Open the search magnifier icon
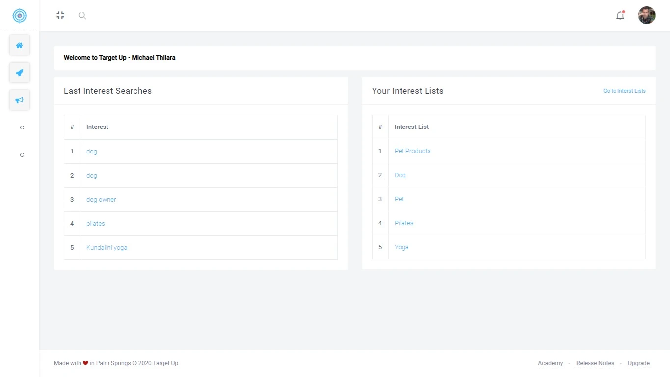The width and height of the screenshot is (670, 382). point(82,15)
